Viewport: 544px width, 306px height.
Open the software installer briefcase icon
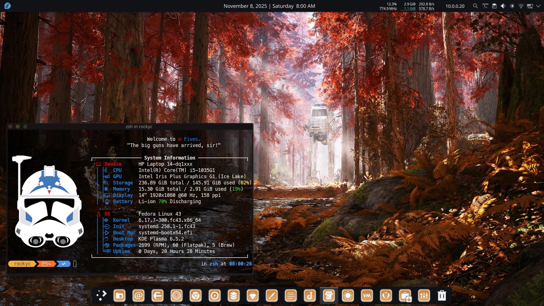405,296
